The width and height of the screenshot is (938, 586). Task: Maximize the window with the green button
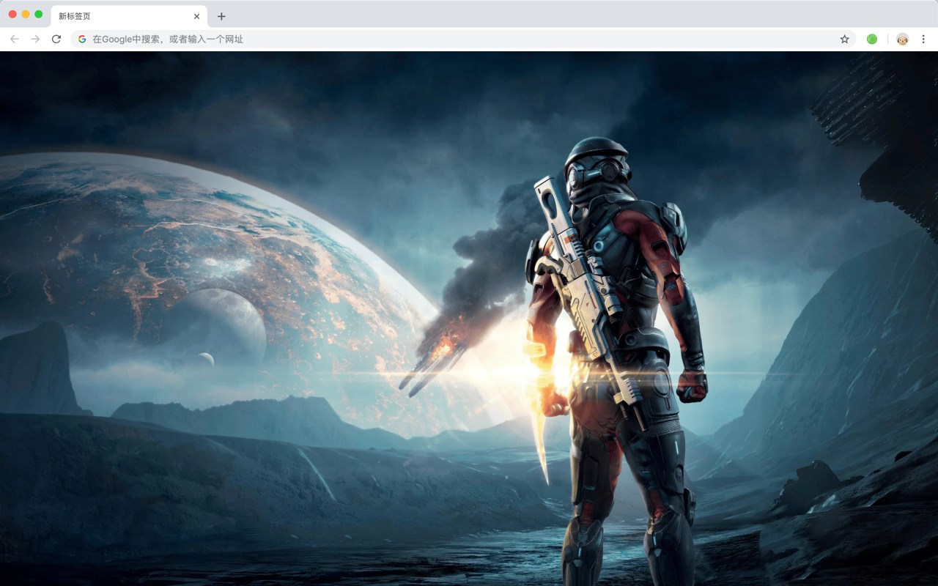[39, 14]
